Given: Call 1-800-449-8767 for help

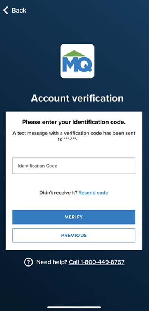Looking at the screenshot, I should pos(96,262).
